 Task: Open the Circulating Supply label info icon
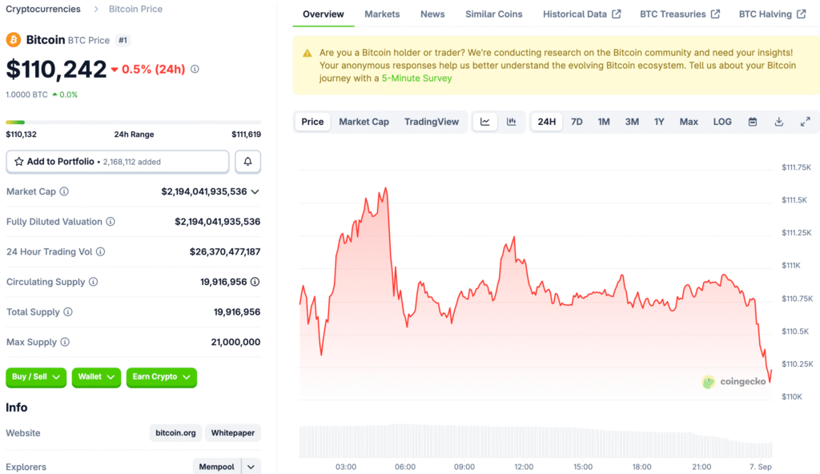(x=93, y=282)
